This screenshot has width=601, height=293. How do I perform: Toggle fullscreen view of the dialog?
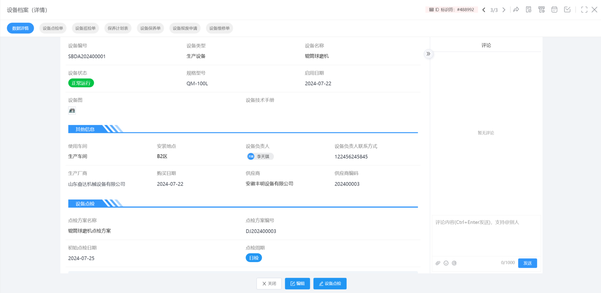[x=584, y=10]
